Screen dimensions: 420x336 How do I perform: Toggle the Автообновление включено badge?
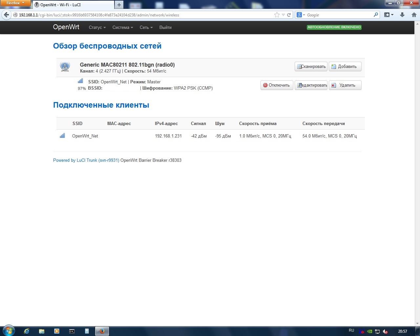(334, 27)
